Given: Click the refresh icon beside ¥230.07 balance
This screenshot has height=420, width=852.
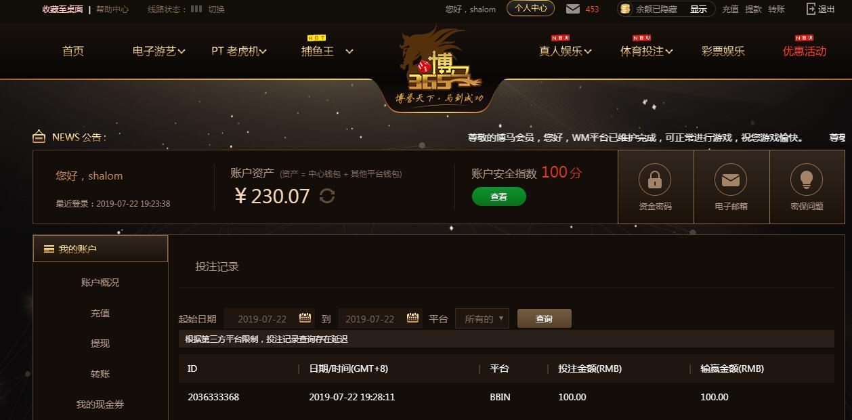Looking at the screenshot, I should pos(327,196).
